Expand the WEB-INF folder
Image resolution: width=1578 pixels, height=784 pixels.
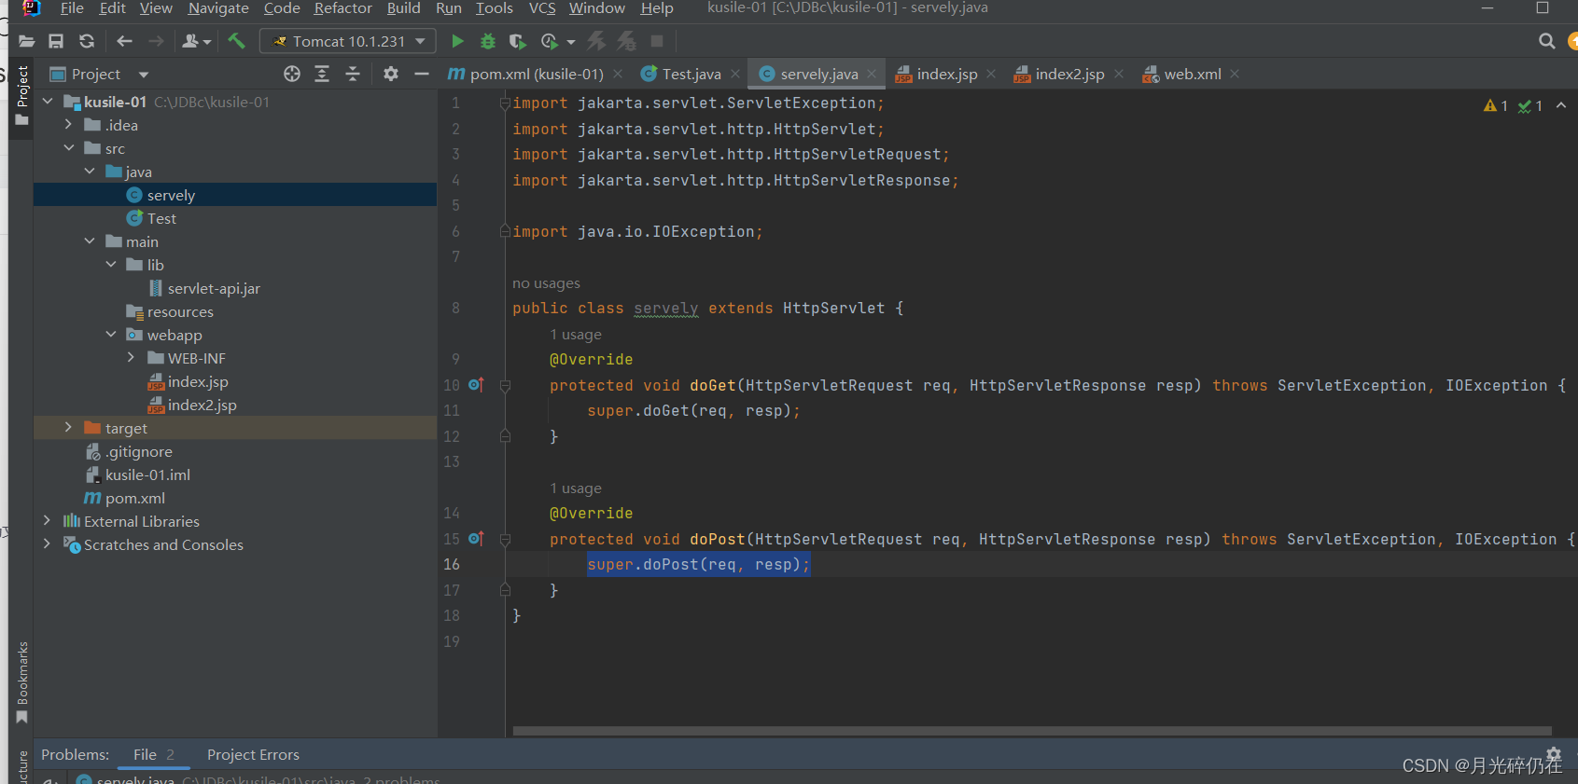(132, 358)
